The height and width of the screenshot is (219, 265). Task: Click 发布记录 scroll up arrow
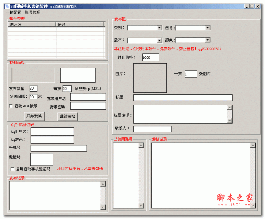[103, 184]
